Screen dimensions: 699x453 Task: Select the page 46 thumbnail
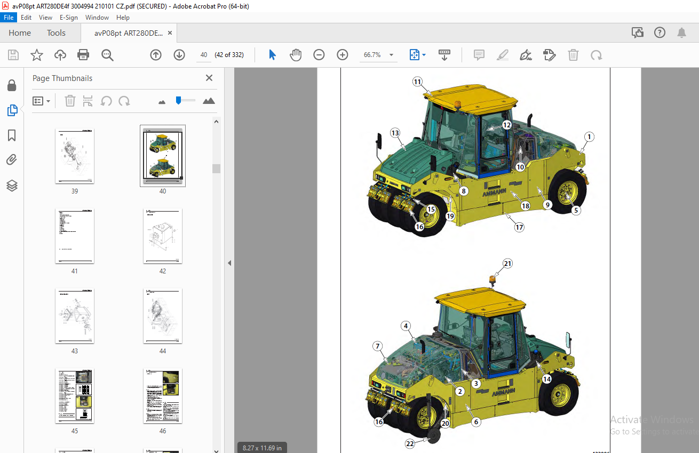click(x=163, y=396)
